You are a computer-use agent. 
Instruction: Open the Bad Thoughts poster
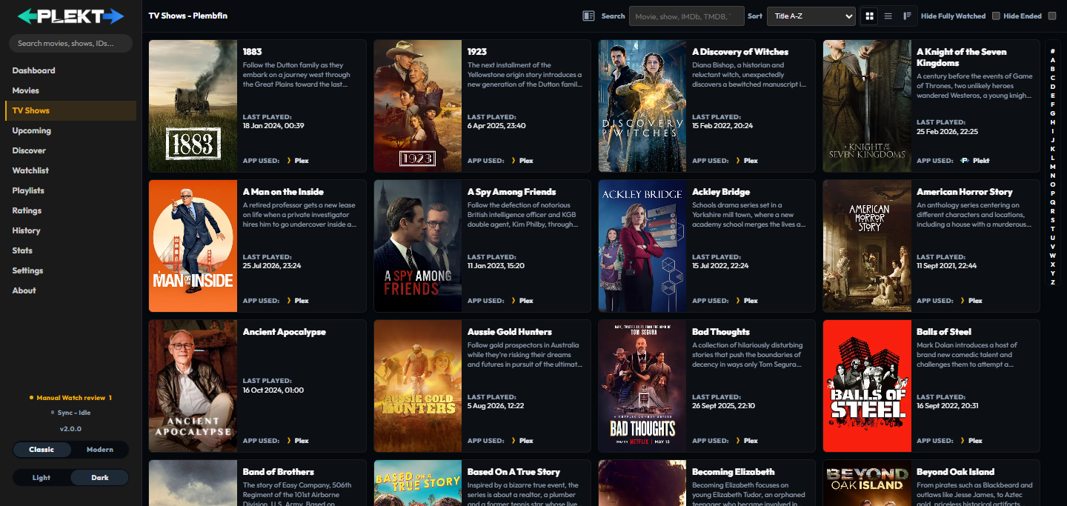tap(642, 386)
